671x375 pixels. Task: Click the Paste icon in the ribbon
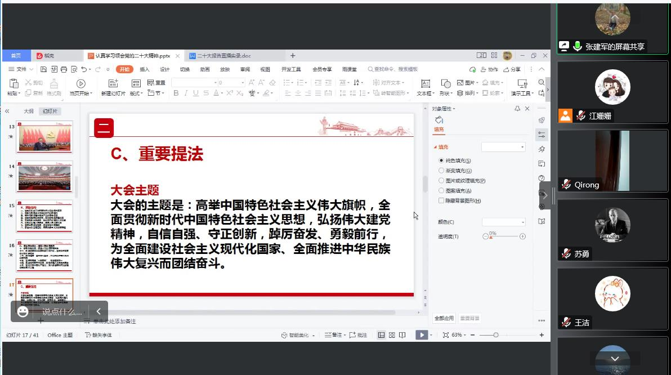14,83
